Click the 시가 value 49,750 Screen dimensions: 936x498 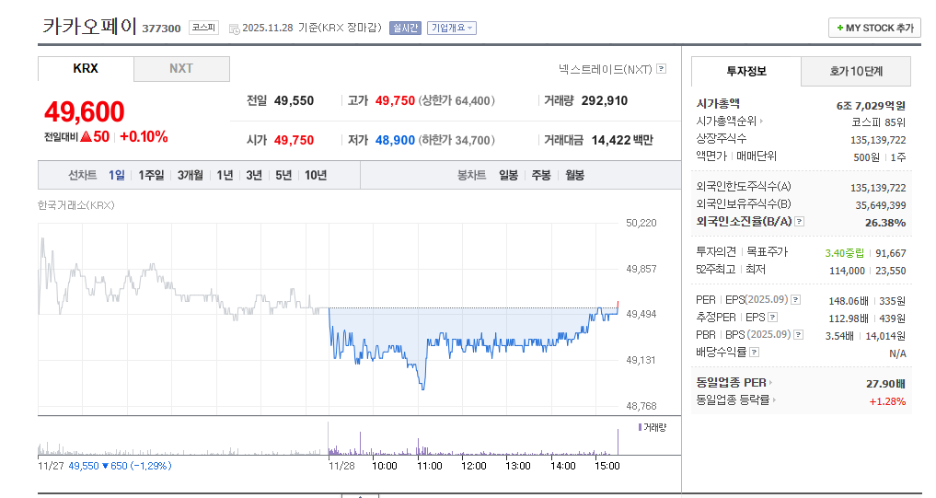pos(294,140)
